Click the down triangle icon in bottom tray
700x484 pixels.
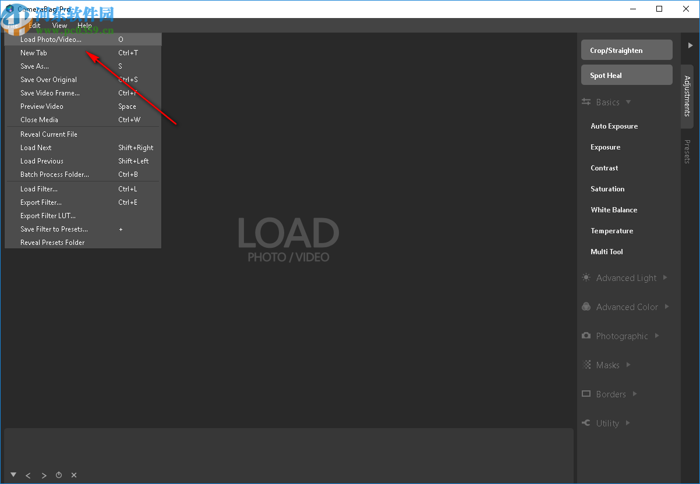(x=13, y=475)
